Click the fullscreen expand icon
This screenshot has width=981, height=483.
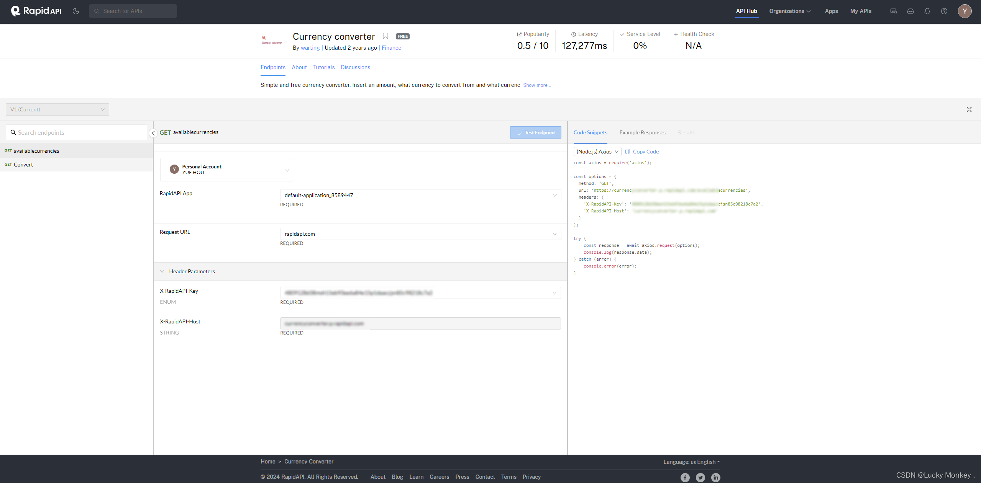(x=969, y=109)
